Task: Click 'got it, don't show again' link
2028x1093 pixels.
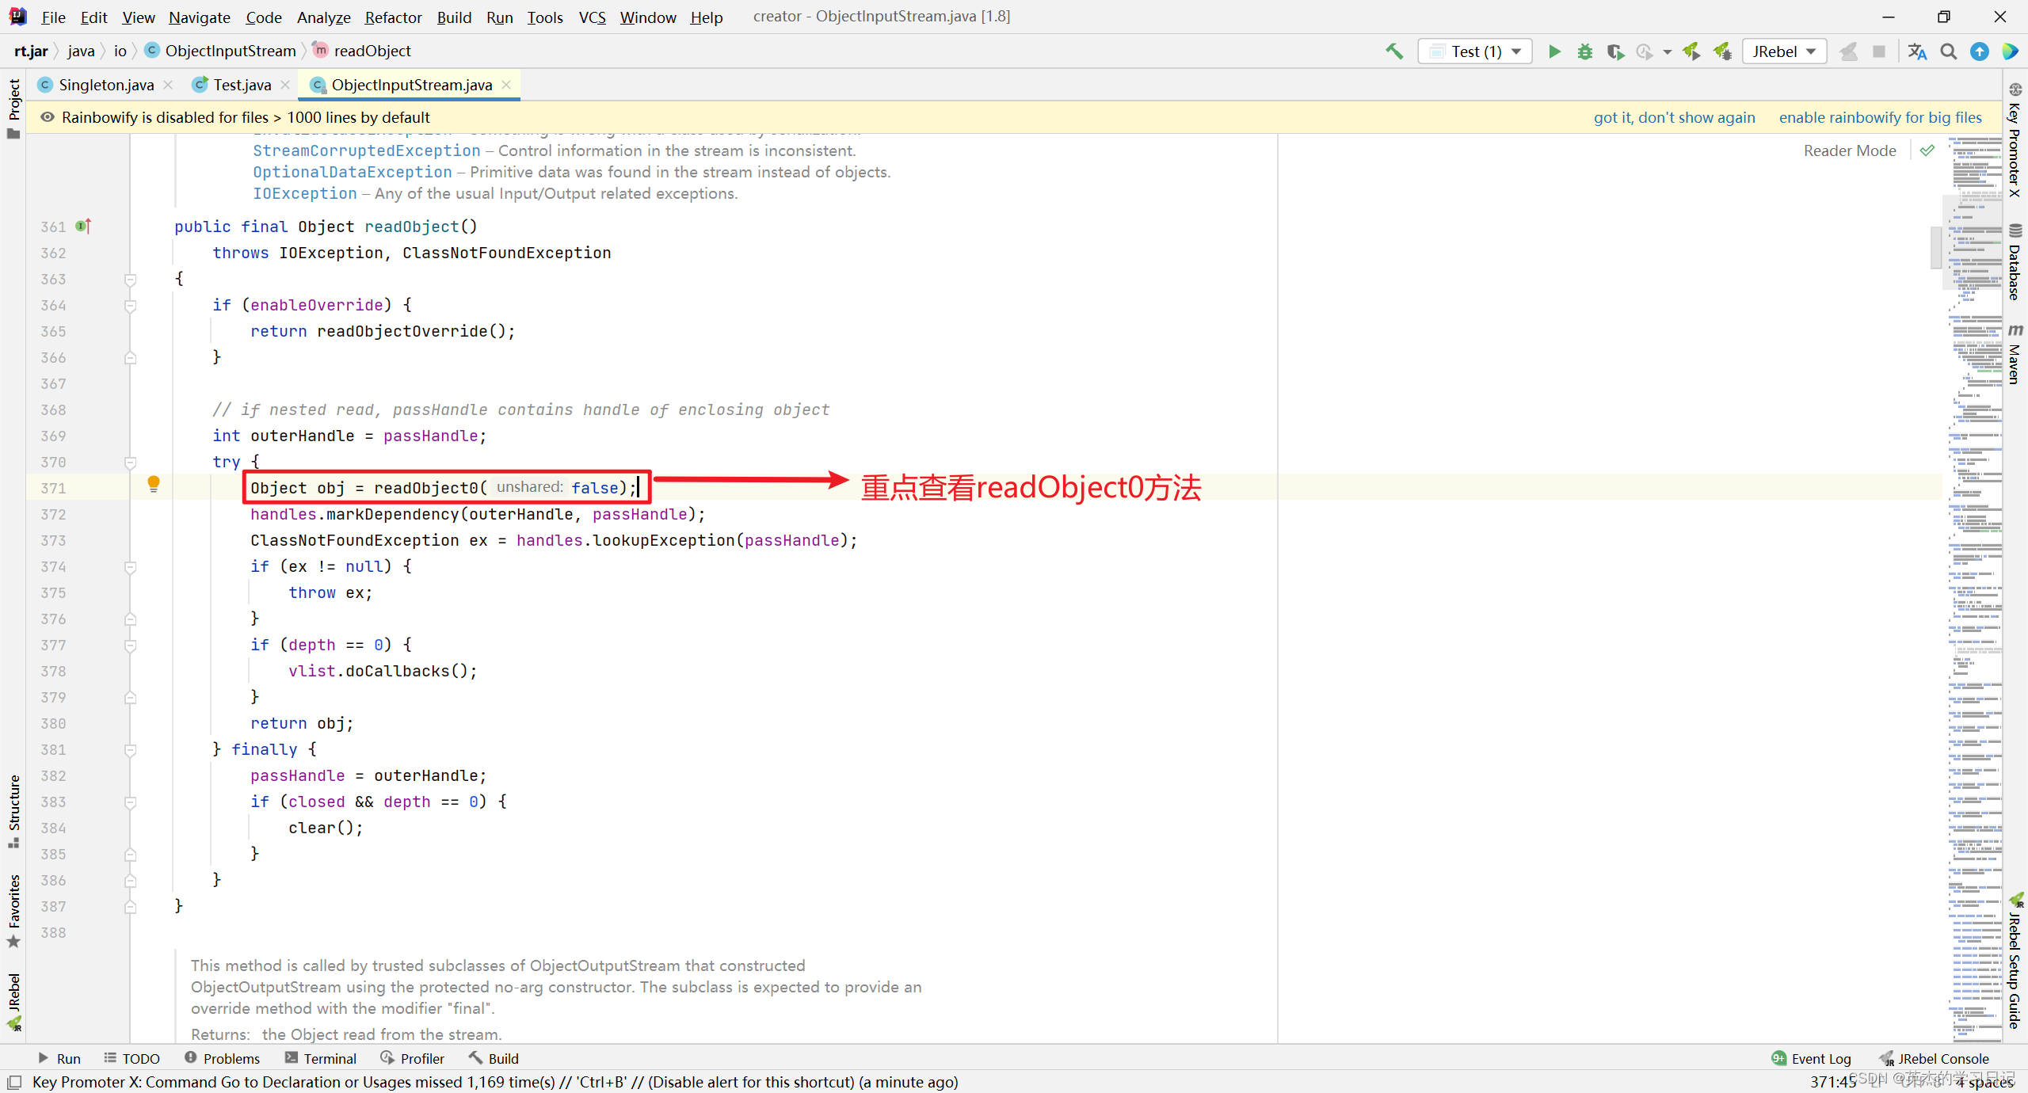Action: pyautogui.click(x=1674, y=117)
